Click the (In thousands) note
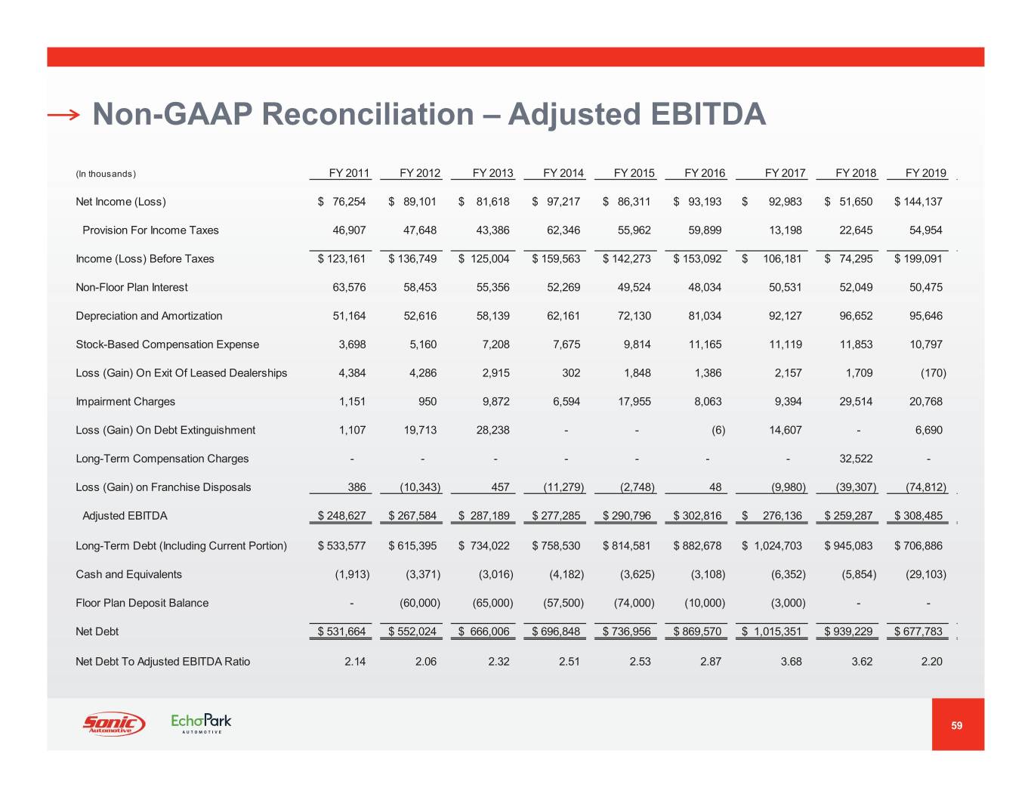Image resolution: width=1031 pixels, height=797 pixels. point(106,174)
